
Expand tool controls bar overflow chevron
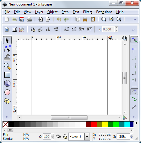pyautogui.click(x=133, y=30)
